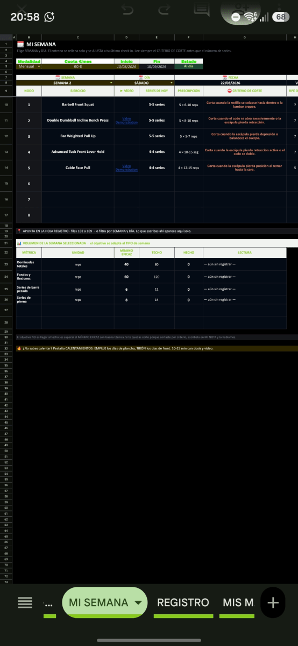Select the Bar Weighted Pull Up cell

coord(78,136)
